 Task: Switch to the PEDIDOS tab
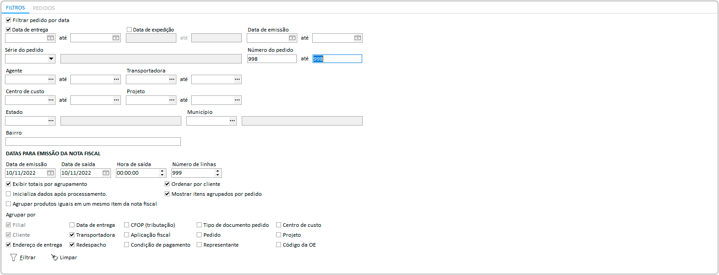tap(44, 8)
